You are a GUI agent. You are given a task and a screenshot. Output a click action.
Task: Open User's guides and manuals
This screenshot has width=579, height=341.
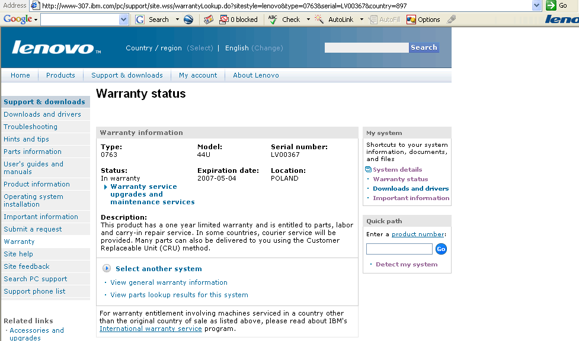click(33, 168)
